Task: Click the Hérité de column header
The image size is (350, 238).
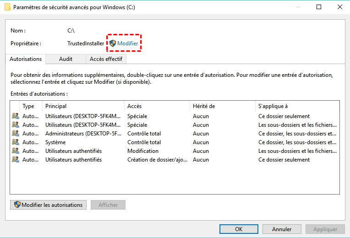Action: [x=223, y=106]
